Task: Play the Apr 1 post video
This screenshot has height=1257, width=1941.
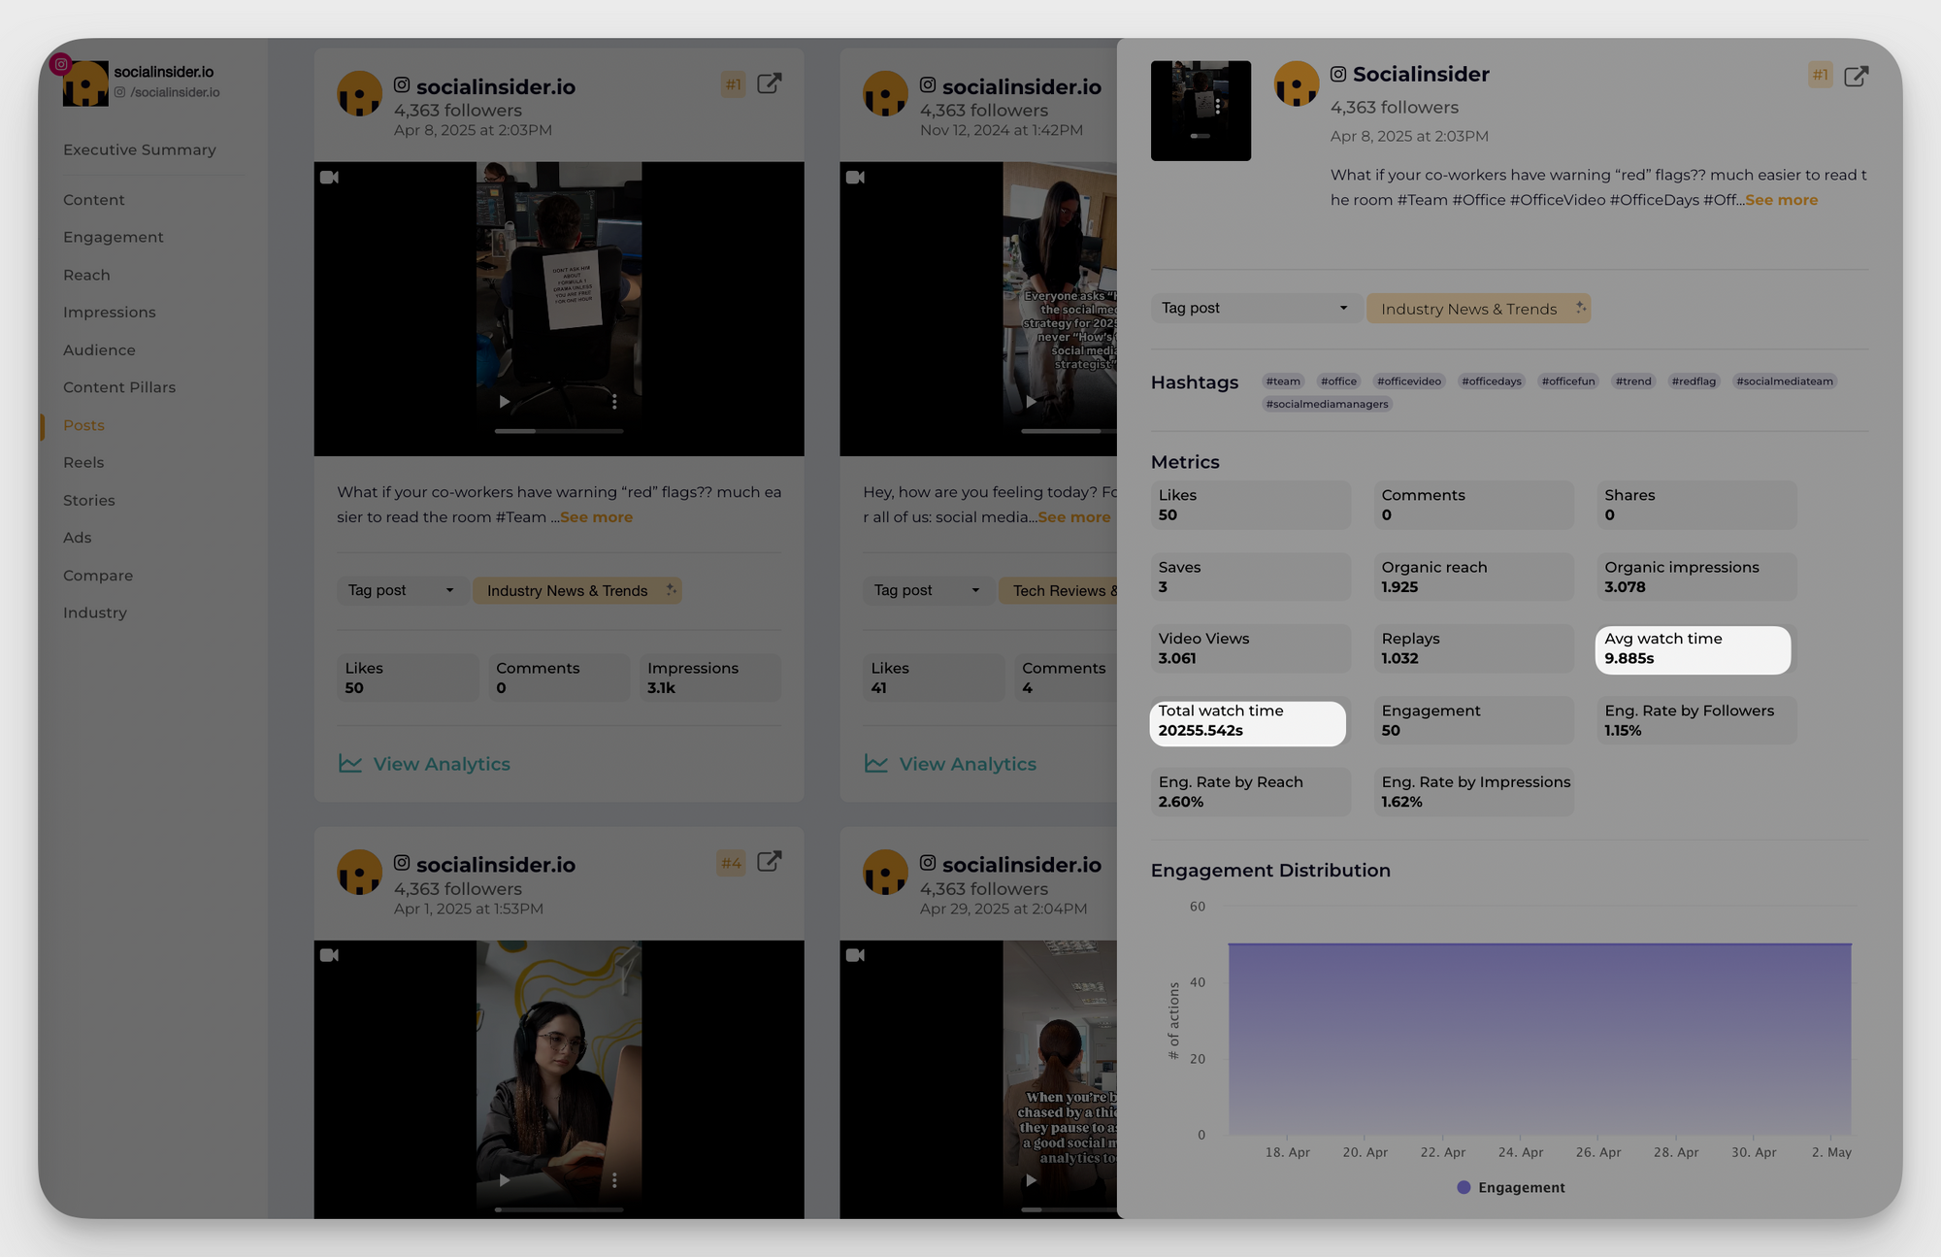Action: pos(504,1180)
